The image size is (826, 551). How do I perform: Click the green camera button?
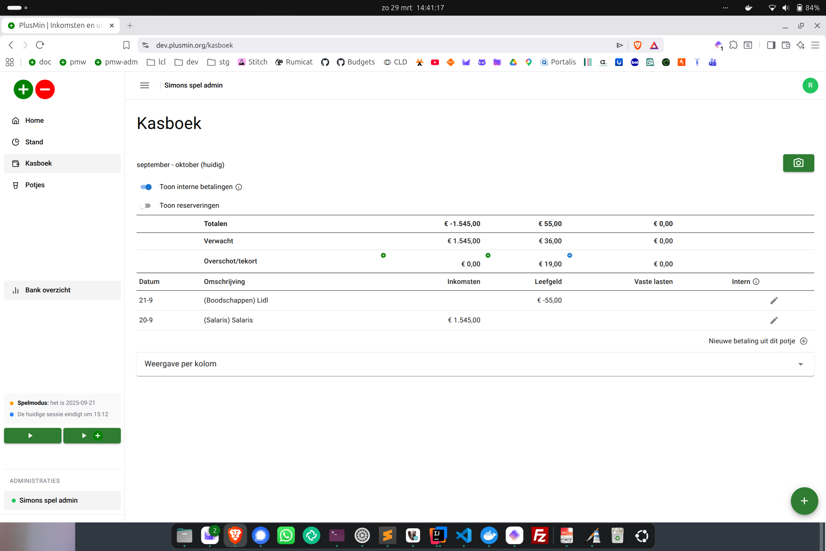(798, 163)
